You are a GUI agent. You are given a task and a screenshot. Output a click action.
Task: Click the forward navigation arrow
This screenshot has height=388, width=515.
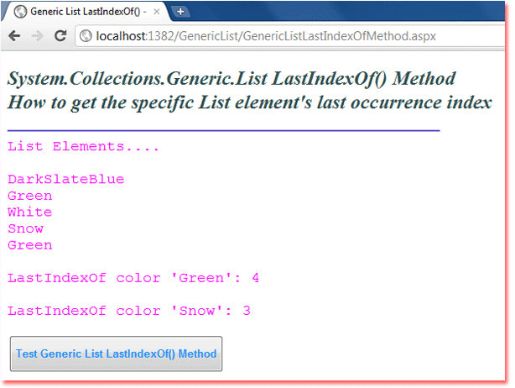tap(37, 35)
